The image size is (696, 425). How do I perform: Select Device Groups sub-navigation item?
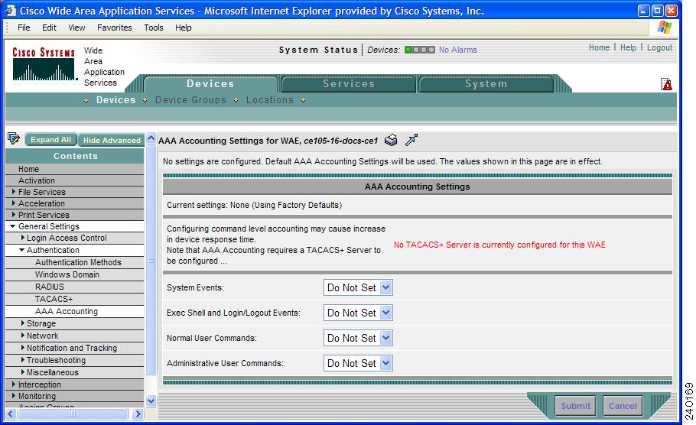click(190, 100)
